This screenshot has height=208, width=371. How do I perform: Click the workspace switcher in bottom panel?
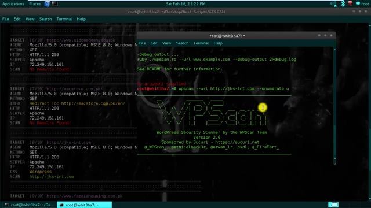pyautogui.click(x=333, y=205)
